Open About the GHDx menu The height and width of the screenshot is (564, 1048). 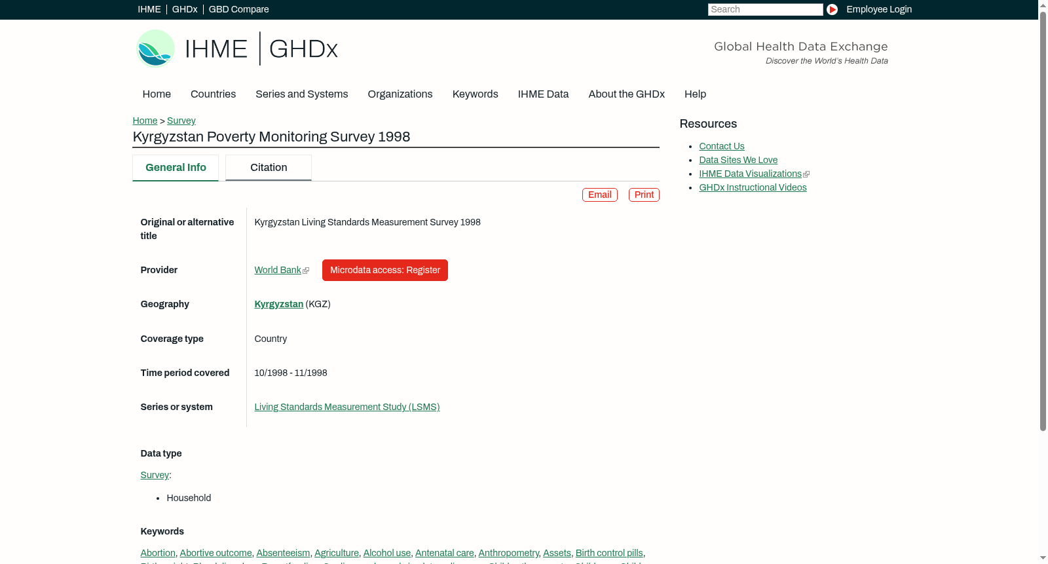626,94
